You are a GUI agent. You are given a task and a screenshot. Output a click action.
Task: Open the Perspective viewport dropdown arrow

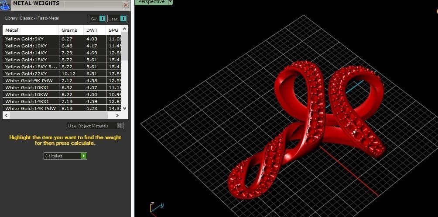pyautogui.click(x=170, y=2)
